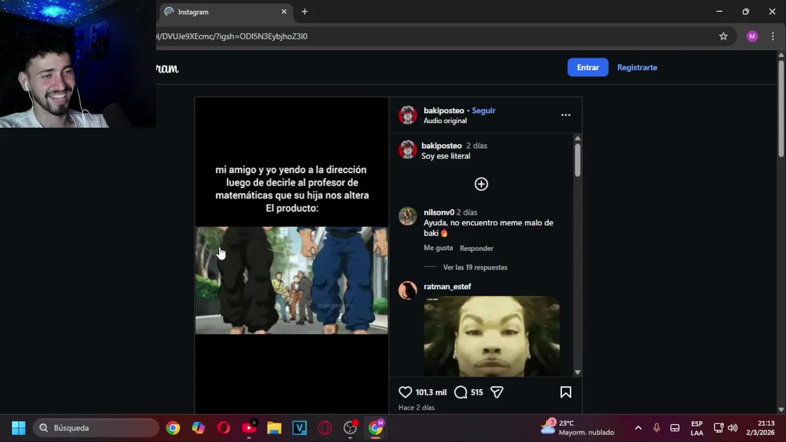Click the Registrarte sign-up link
This screenshot has width=786, height=442.
637,68
